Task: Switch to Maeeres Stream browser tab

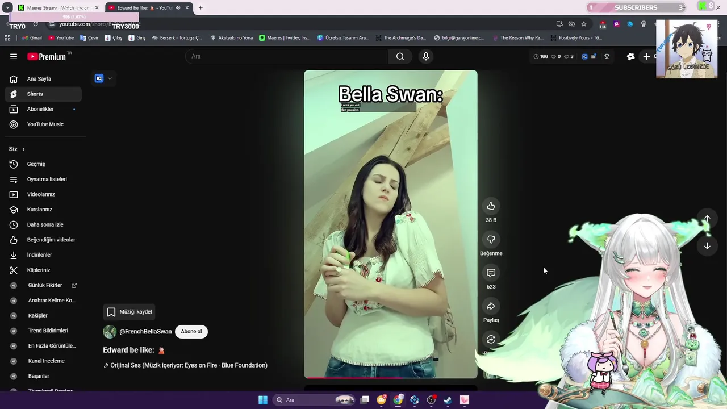Action: (59, 7)
